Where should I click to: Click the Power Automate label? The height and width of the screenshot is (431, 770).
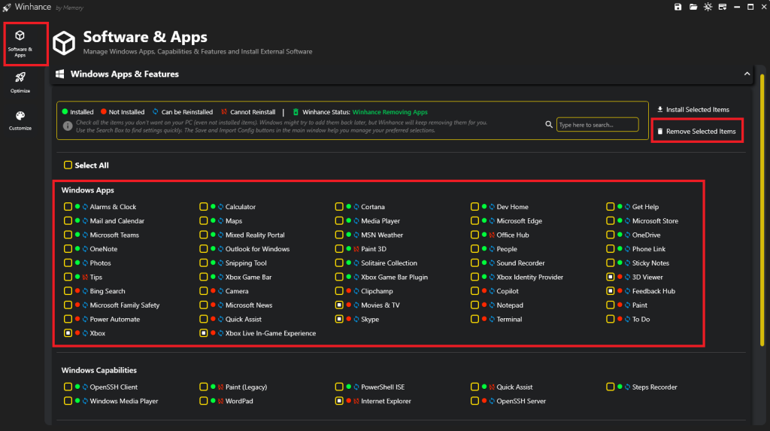115,320
